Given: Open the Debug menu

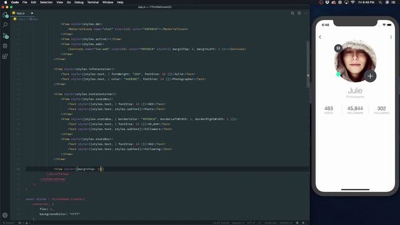Looking at the screenshot, I should coord(79,2).
